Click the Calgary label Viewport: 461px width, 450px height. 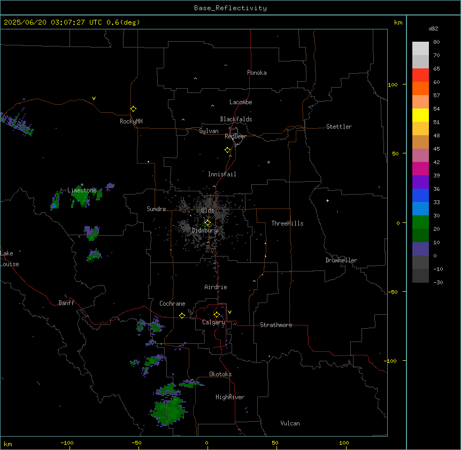(x=213, y=322)
